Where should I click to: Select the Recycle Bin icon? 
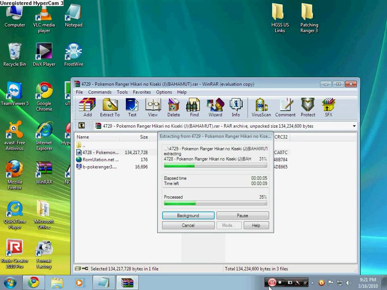tap(15, 55)
